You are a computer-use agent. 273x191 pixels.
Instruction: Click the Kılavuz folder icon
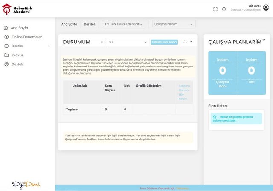(6, 55)
